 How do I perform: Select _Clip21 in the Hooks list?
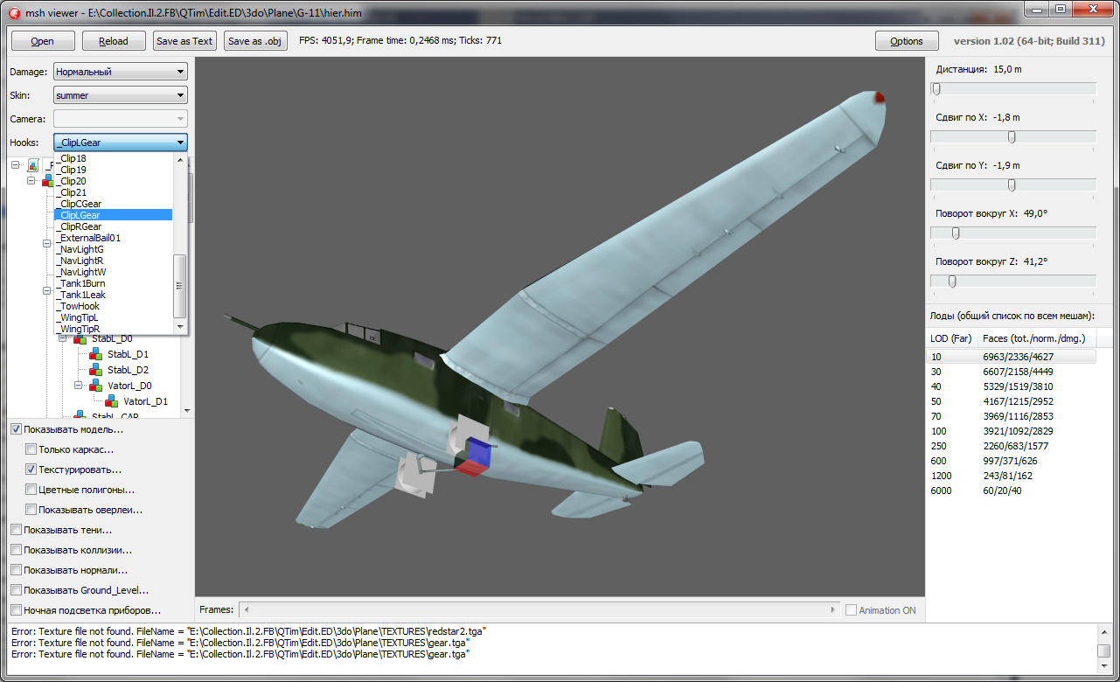113,192
